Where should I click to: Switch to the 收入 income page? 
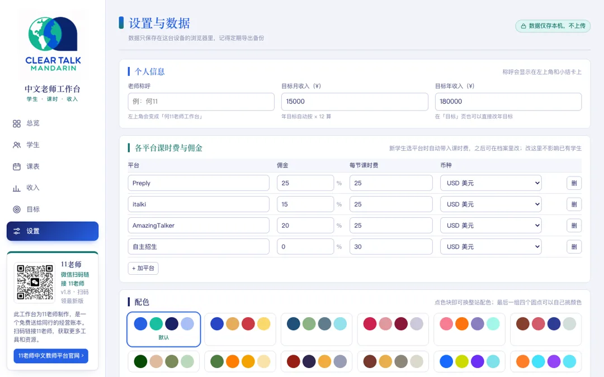tap(53, 188)
